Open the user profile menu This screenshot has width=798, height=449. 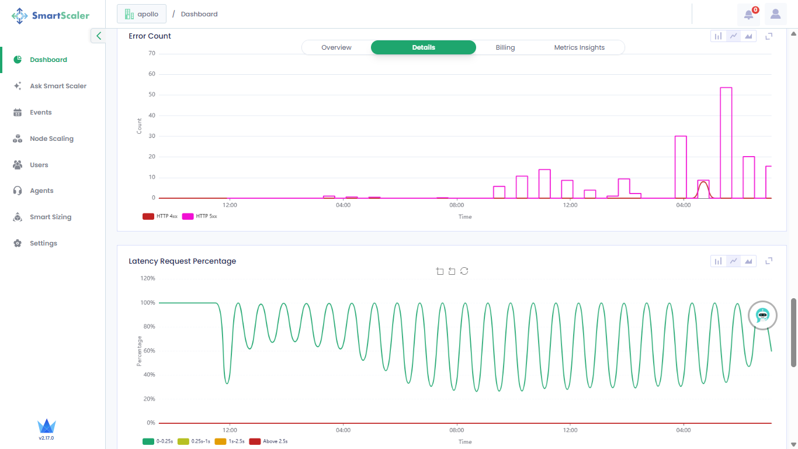coord(775,14)
